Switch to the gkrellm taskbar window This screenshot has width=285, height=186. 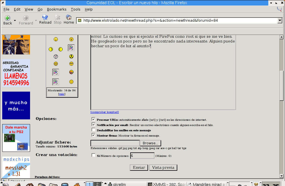(127, 184)
